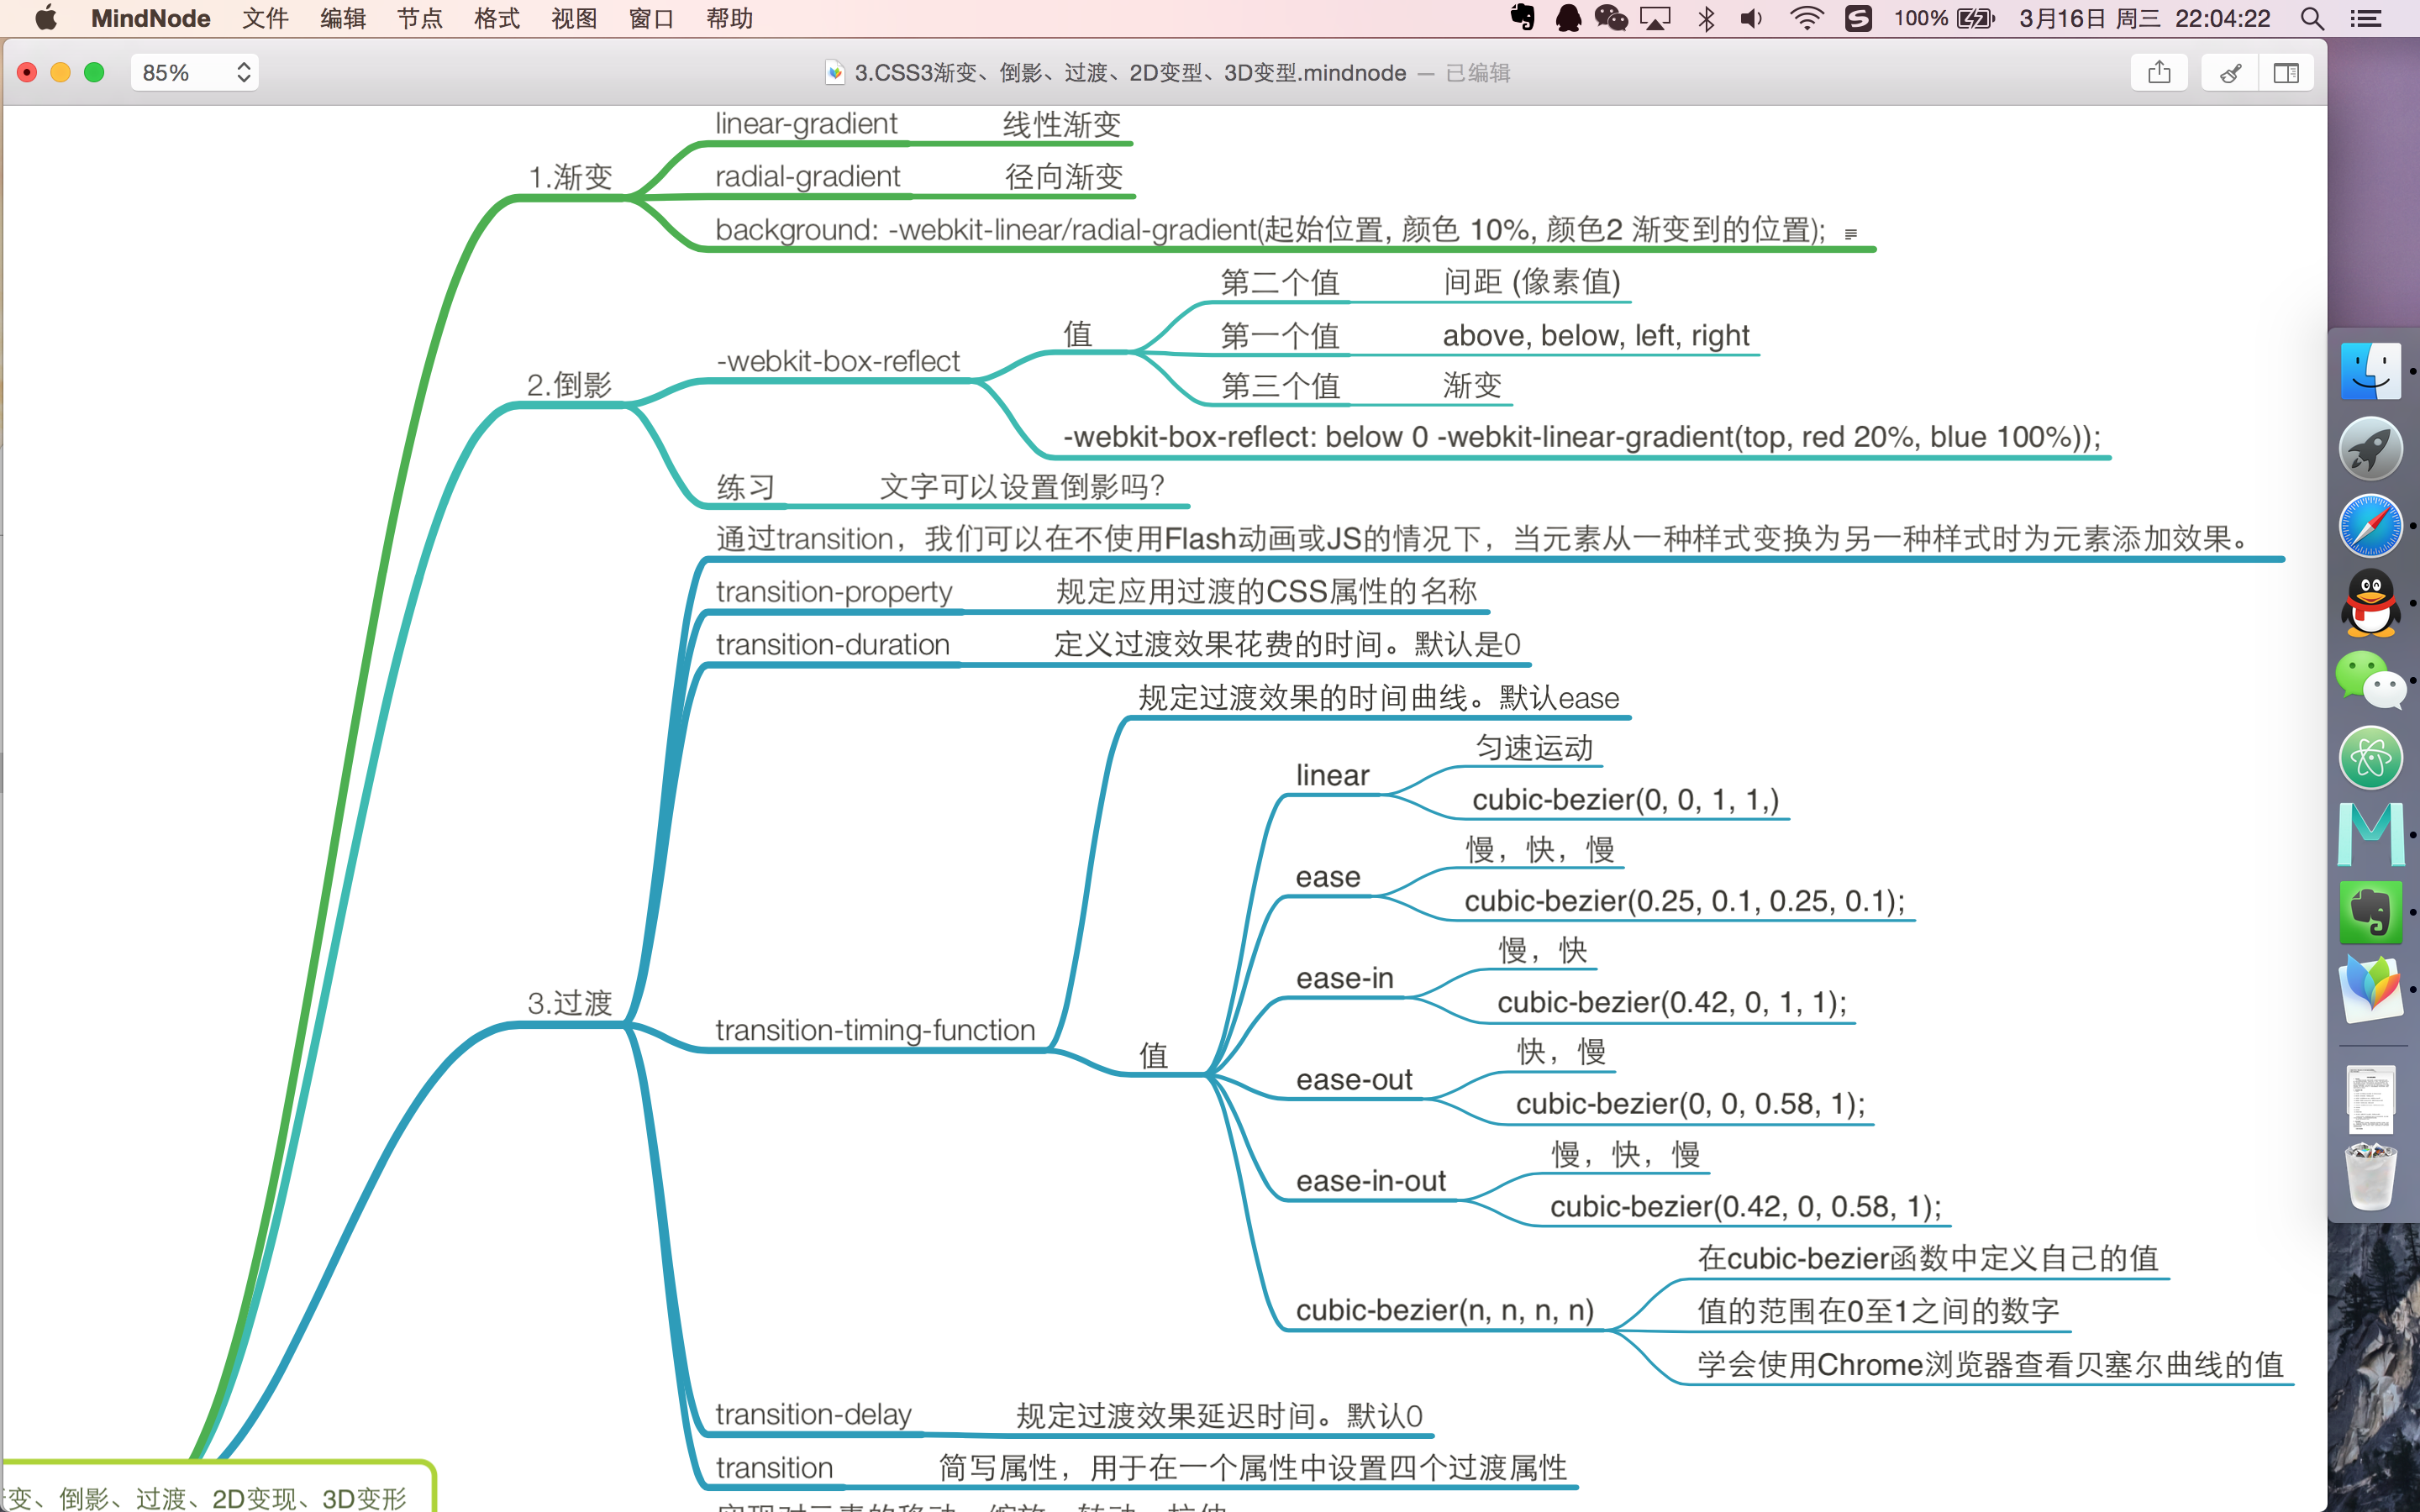This screenshot has width=2420, height=1512.
Task: Open the 编辑 menu
Action: point(343,18)
